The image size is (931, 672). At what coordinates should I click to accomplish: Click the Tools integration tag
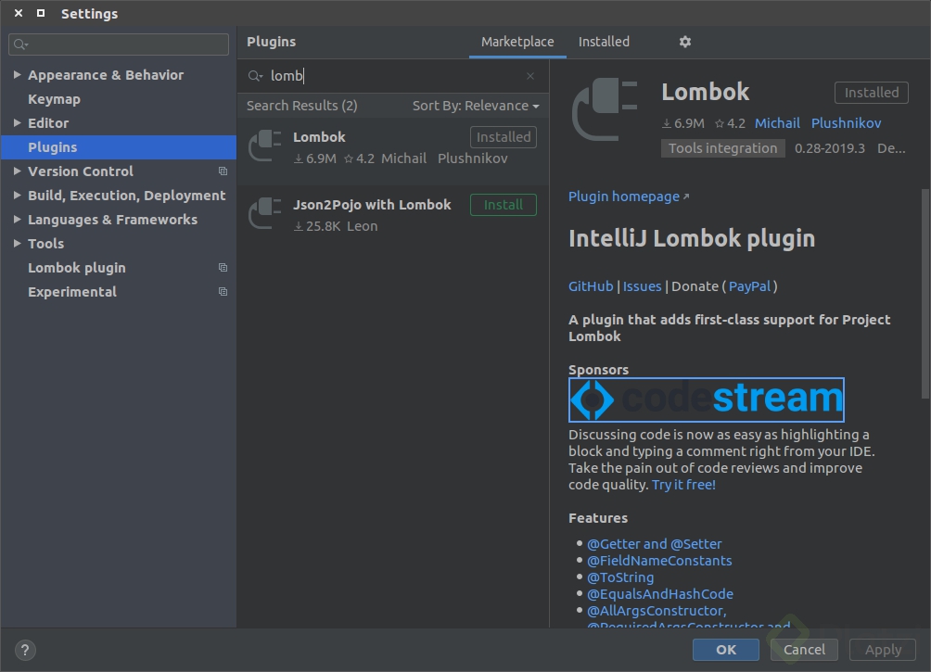coord(722,148)
